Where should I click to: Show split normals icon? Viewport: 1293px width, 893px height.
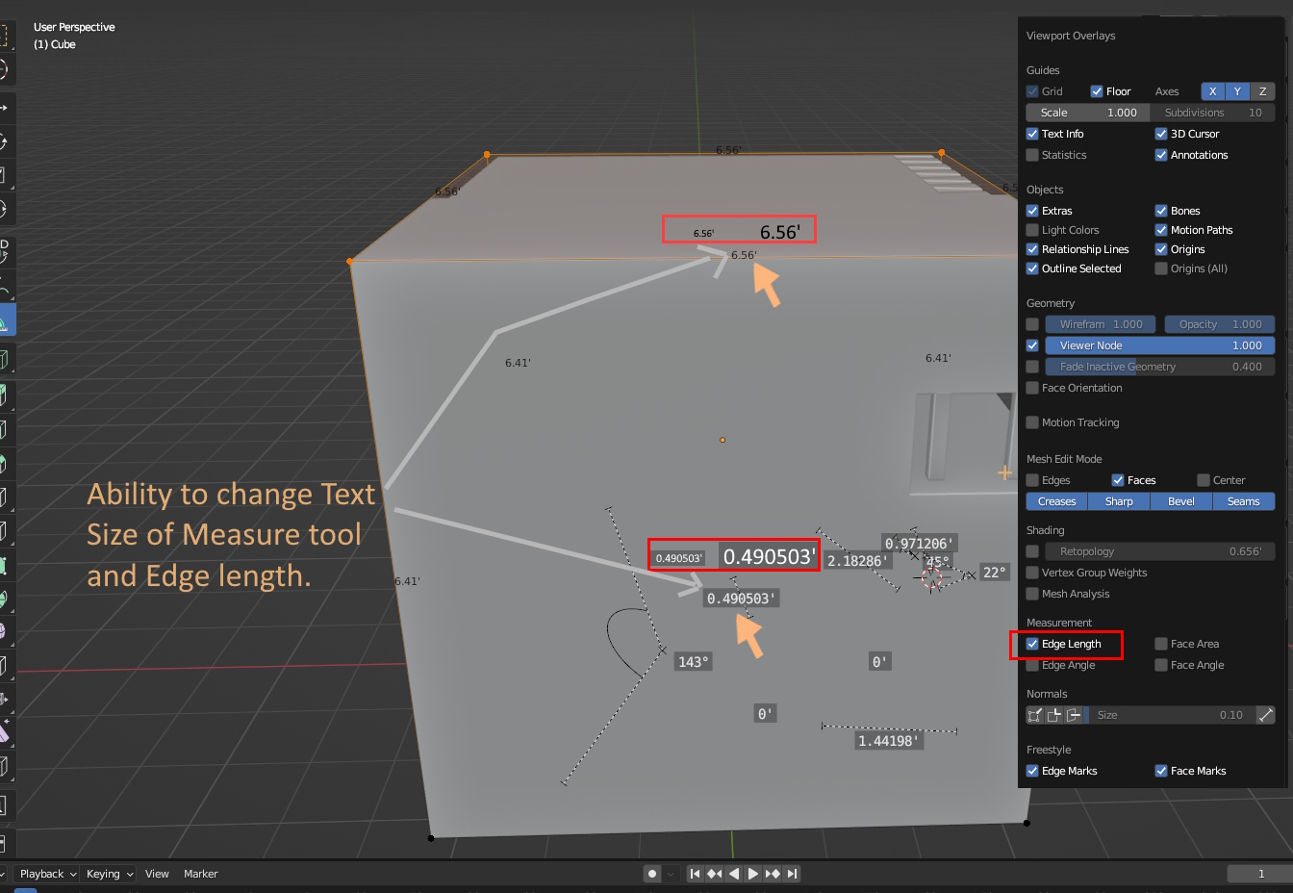coord(1054,715)
